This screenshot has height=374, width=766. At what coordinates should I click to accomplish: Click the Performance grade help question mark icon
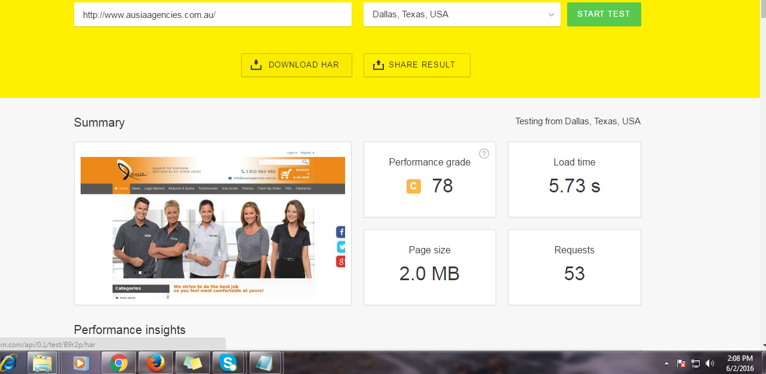[x=484, y=154]
